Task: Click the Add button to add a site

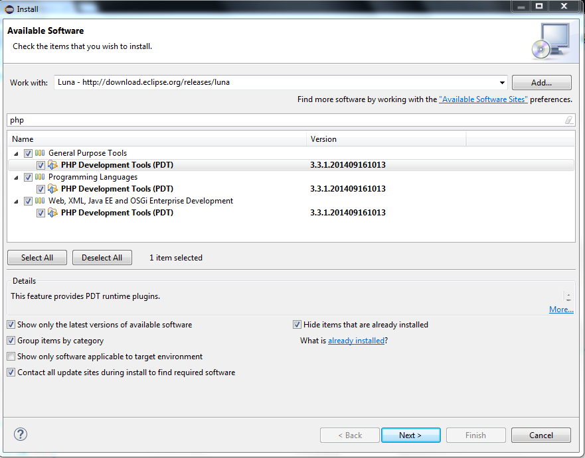Action: (x=541, y=82)
